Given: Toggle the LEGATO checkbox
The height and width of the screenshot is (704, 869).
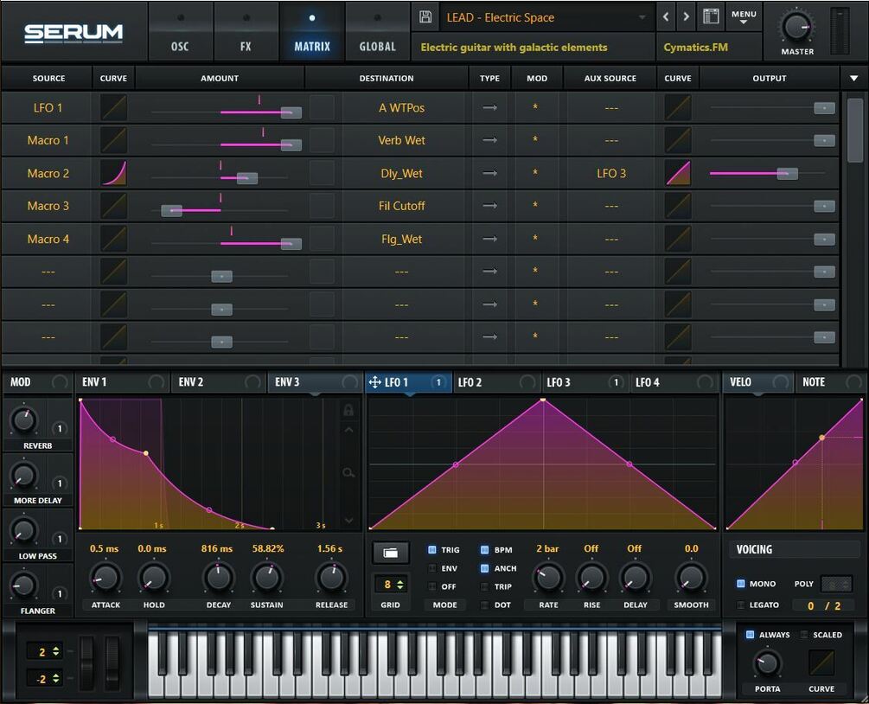Looking at the screenshot, I should (x=740, y=605).
